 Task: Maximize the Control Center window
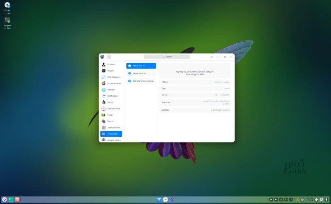(x=225, y=57)
